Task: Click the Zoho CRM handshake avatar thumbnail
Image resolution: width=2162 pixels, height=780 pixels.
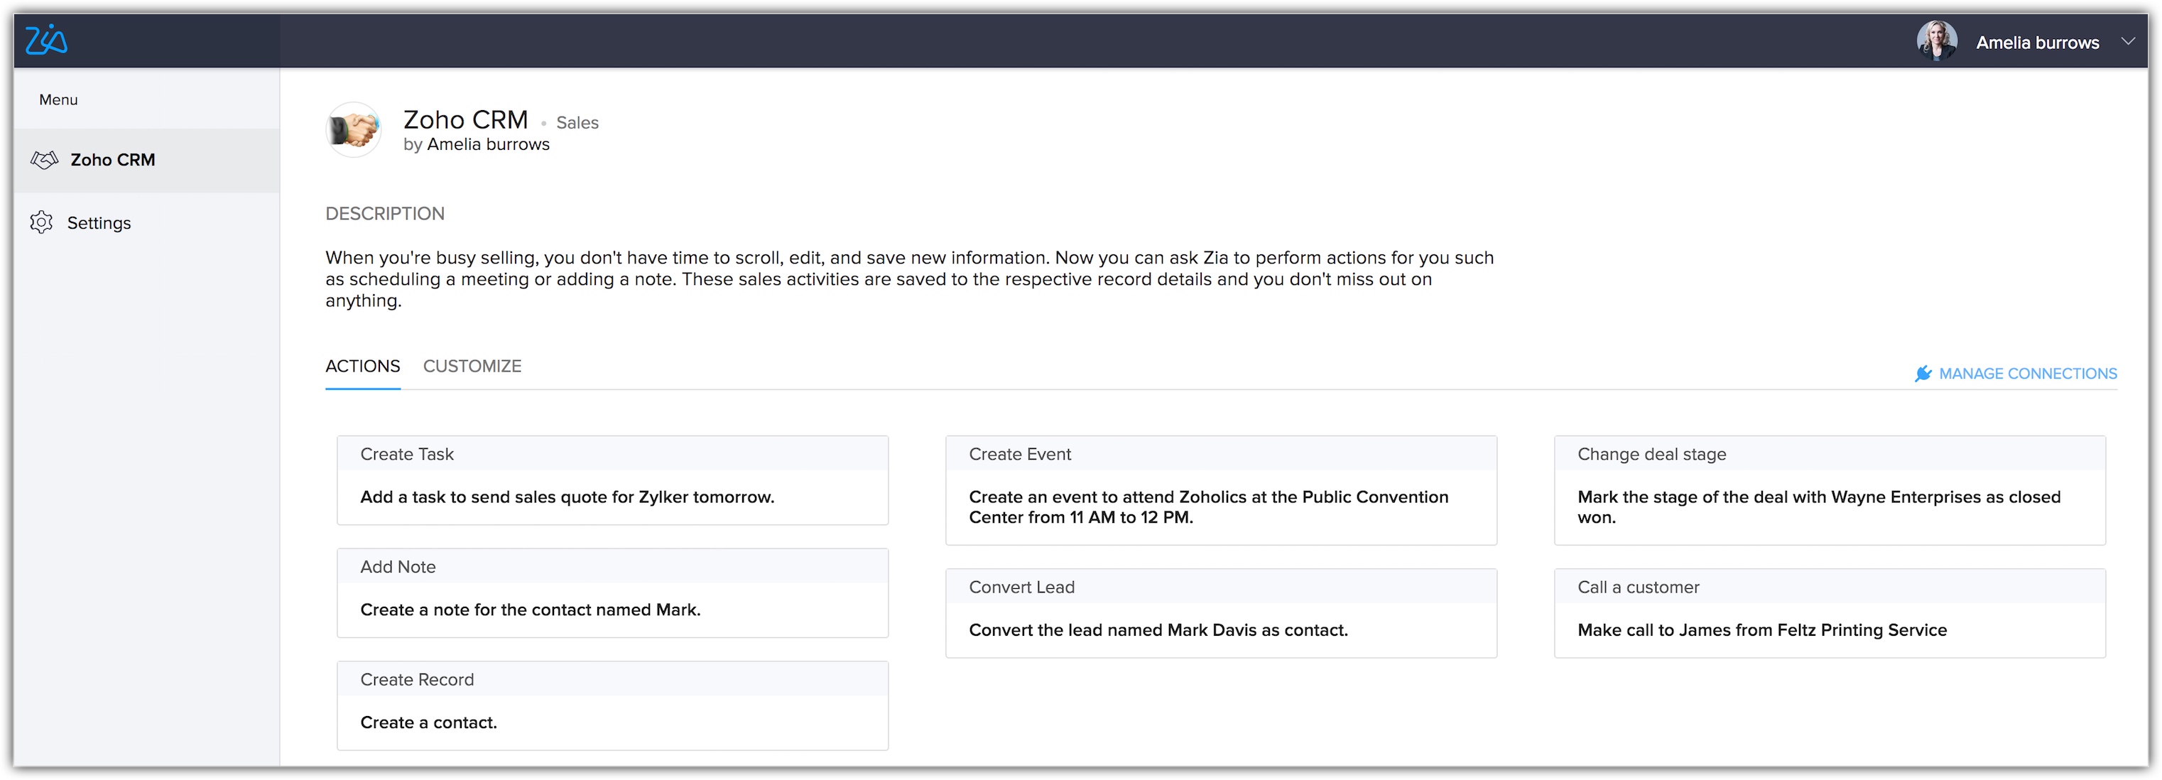Action: [x=353, y=130]
